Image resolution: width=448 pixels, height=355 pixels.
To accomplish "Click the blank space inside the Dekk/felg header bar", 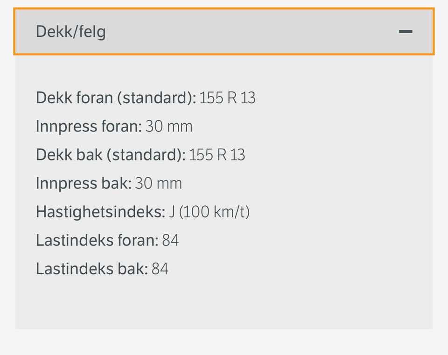I will 252,31.
